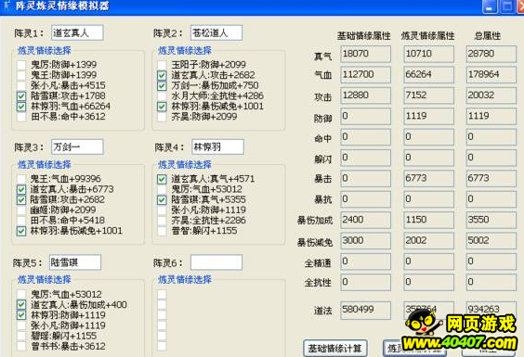Select the empty 阵灵6 name field
The width and height of the screenshot is (524, 357).
[x=216, y=262]
